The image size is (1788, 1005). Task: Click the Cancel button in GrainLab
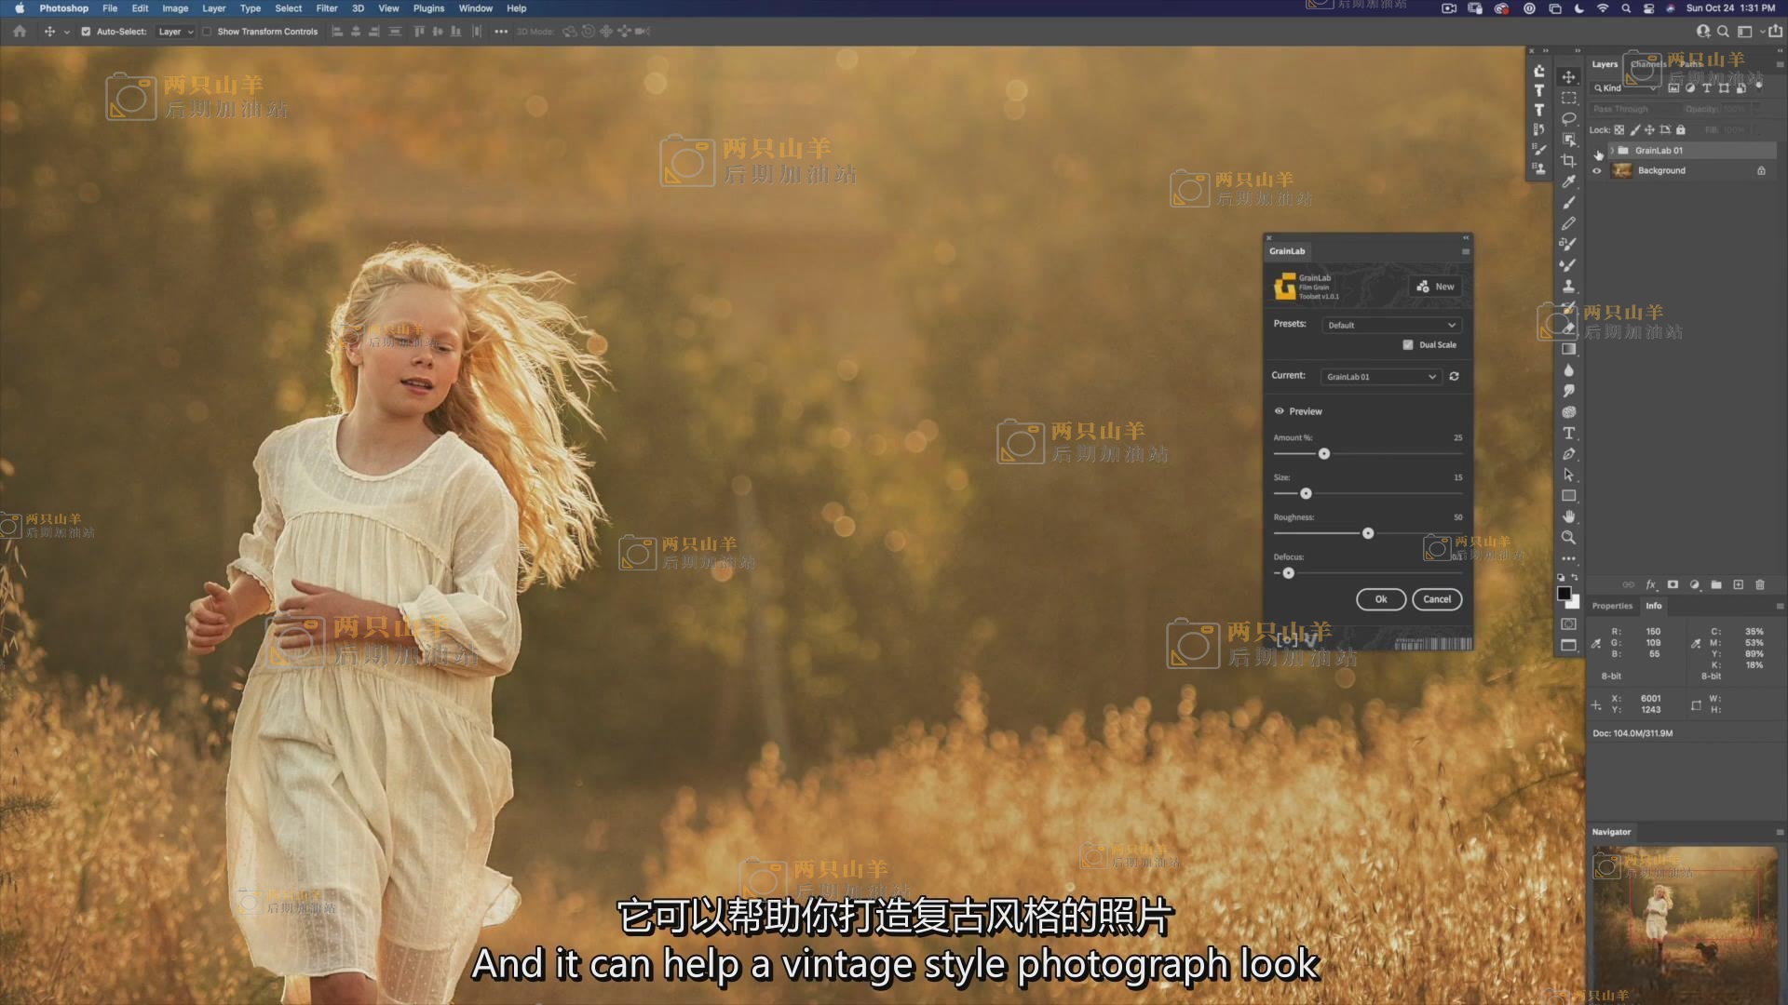point(1436,599)
